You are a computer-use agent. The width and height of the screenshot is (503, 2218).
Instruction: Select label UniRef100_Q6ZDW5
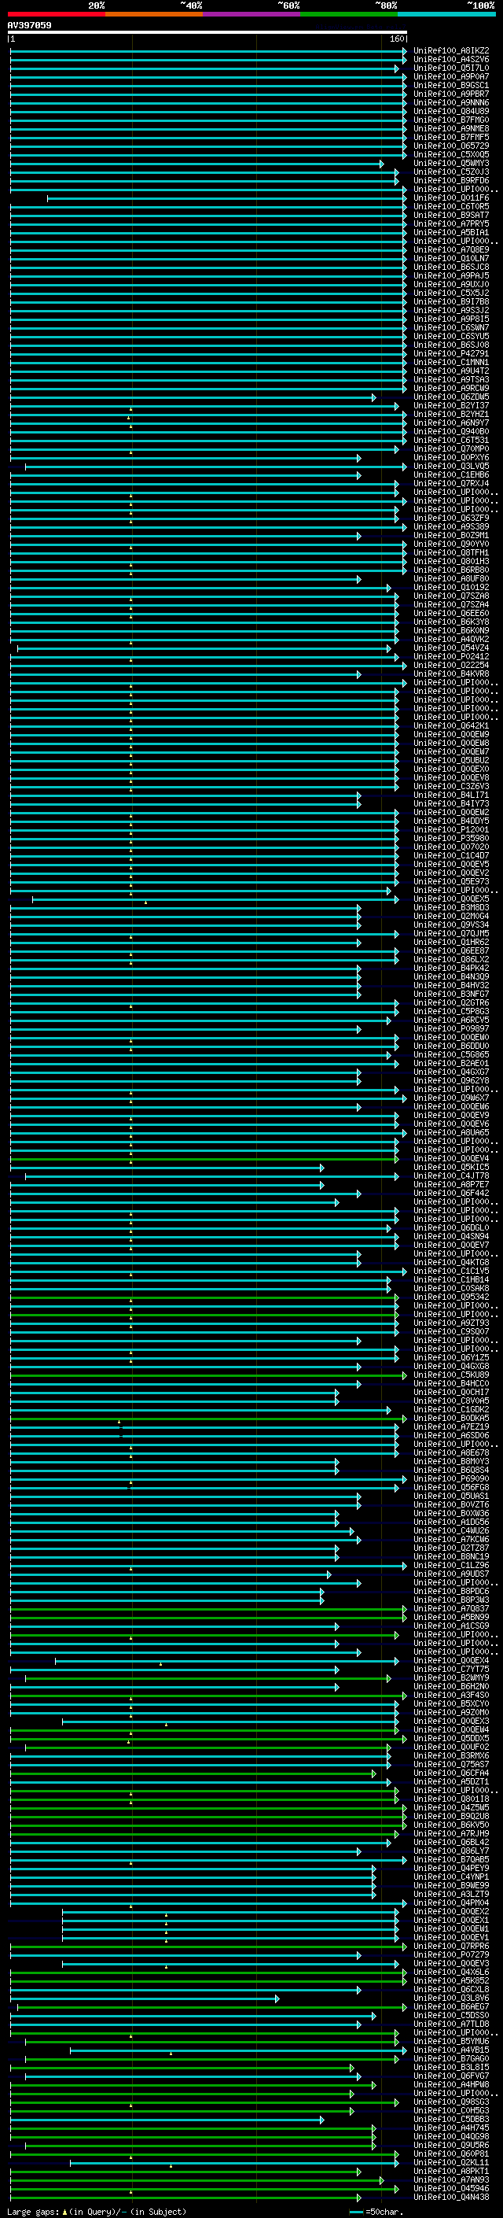pyautogui.click(x=451, y=397)
